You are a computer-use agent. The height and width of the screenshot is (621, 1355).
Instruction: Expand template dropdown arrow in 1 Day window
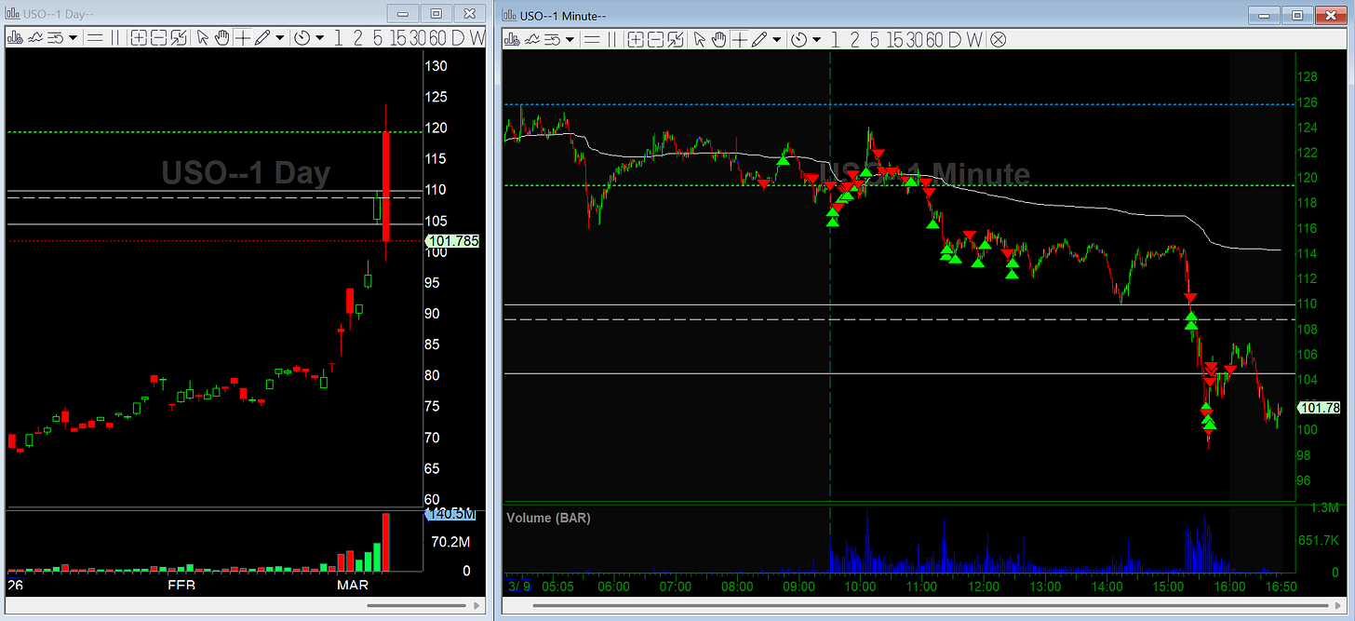click(x=73, y=37)
